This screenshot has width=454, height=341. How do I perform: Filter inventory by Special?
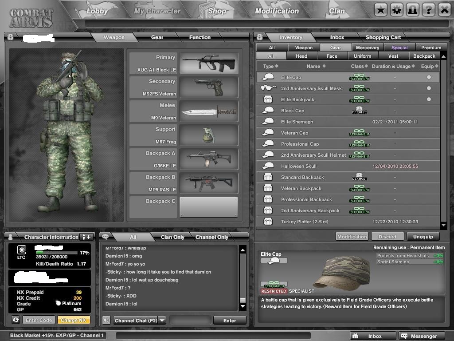(399, 47)
